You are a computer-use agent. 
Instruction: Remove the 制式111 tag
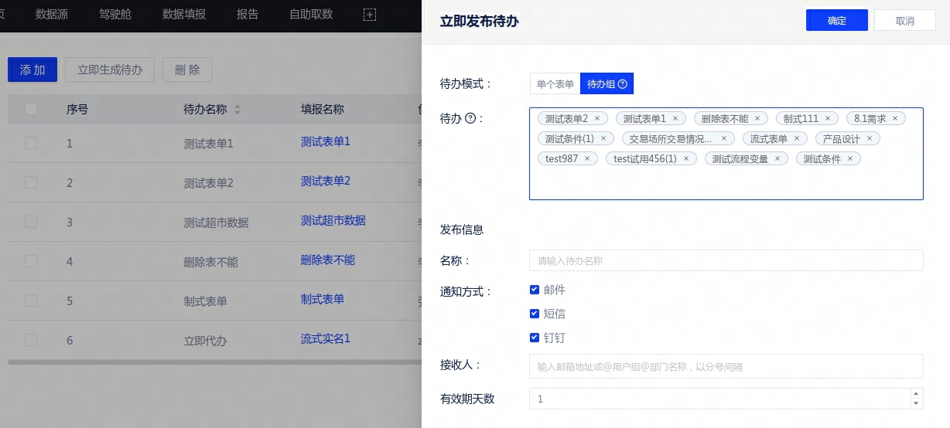pyautogui.click(x=828, y=119)
